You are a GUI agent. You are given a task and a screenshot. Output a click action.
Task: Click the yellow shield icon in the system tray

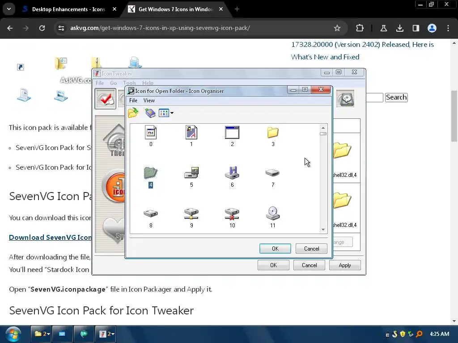403,334
